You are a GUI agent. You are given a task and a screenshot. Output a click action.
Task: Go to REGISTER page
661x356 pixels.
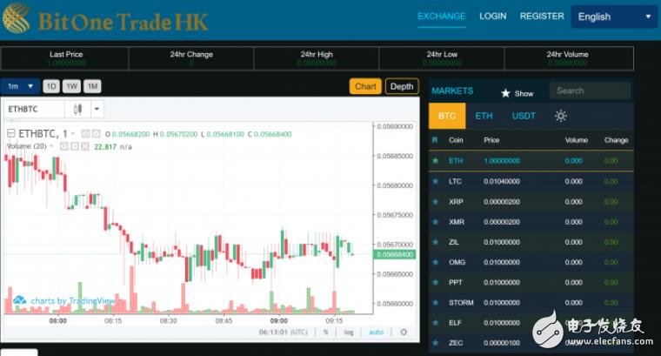(x=542, y=17)
